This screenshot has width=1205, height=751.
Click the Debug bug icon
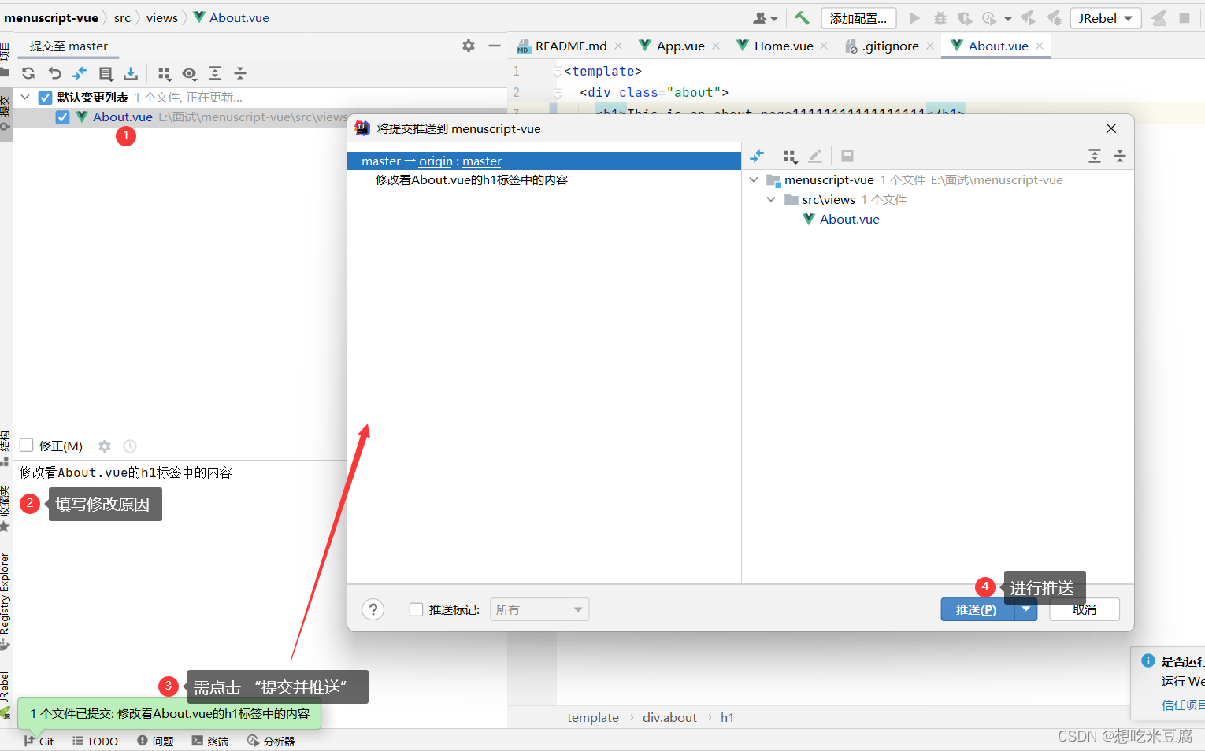940,18
